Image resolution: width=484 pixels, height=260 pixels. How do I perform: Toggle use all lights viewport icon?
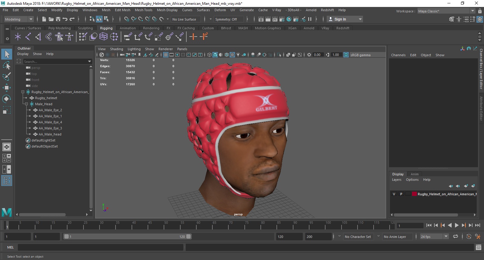[x=238, y=55]
